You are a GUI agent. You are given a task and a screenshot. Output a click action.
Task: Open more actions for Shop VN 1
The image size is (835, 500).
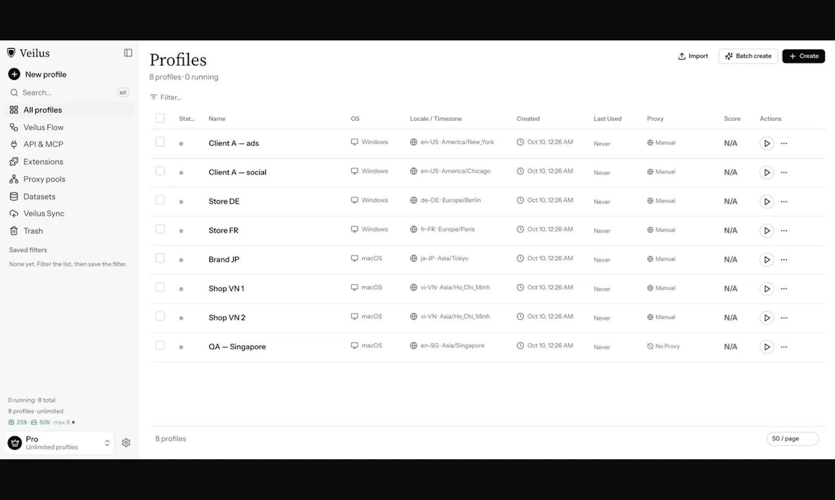[x=784, y=288]
